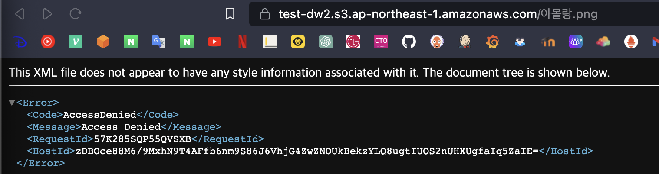Open the LG logo bookmark

[x=353, y=42]
